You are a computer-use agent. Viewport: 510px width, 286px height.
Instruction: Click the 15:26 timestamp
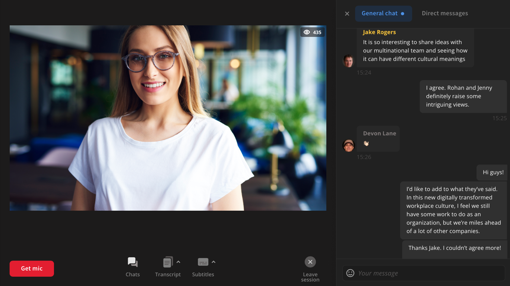[x=364, y=157]
